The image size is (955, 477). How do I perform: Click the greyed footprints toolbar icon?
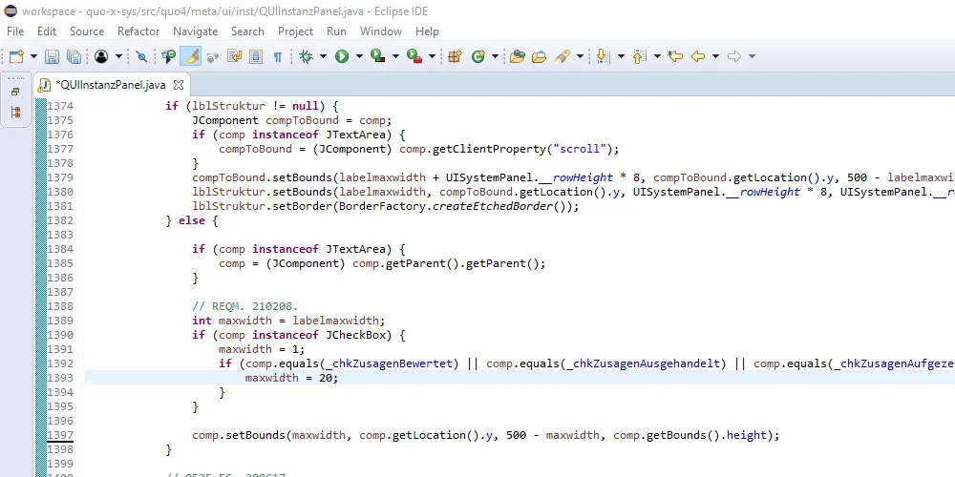(x=213, y=56)
